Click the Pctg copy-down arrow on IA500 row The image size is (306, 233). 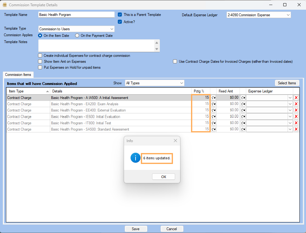(213, 98)
